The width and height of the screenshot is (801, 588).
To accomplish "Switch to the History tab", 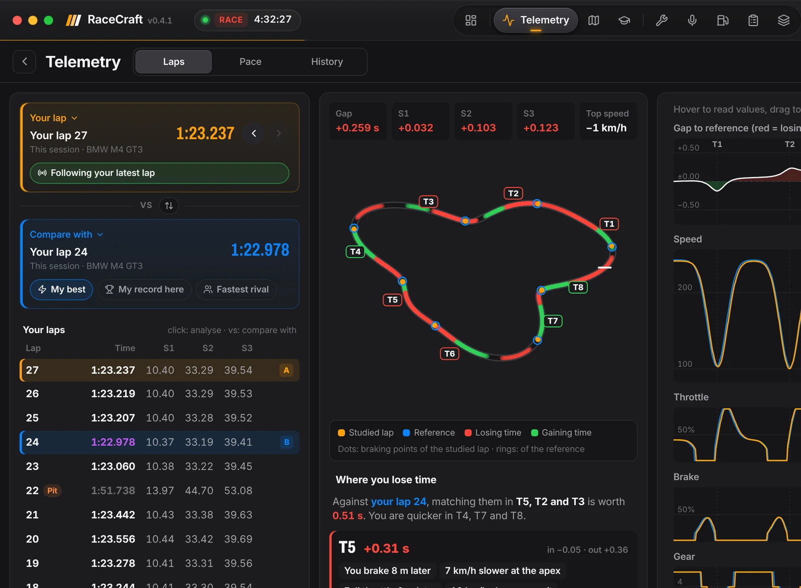I will click(x=327, y=62).
